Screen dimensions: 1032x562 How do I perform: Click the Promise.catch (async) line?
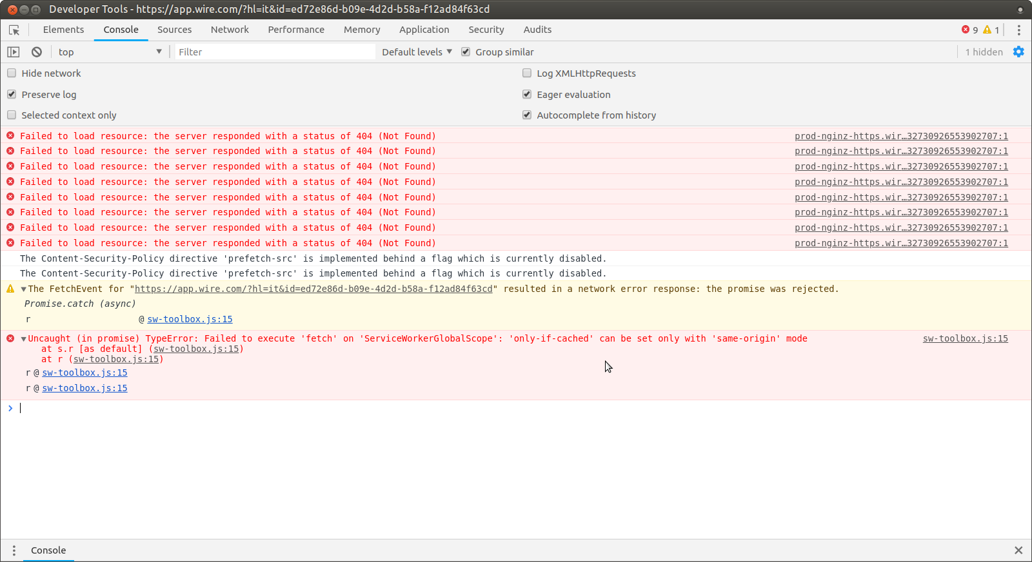[x=80, y=304]
